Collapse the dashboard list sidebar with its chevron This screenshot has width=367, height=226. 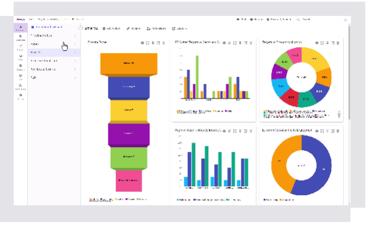click(80, 27)
